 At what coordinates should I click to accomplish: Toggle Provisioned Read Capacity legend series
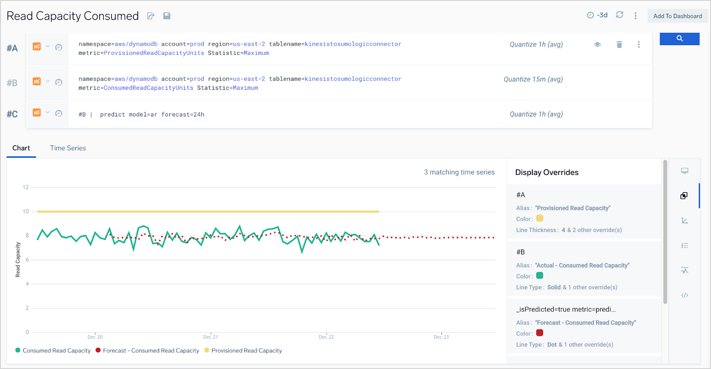243,350
